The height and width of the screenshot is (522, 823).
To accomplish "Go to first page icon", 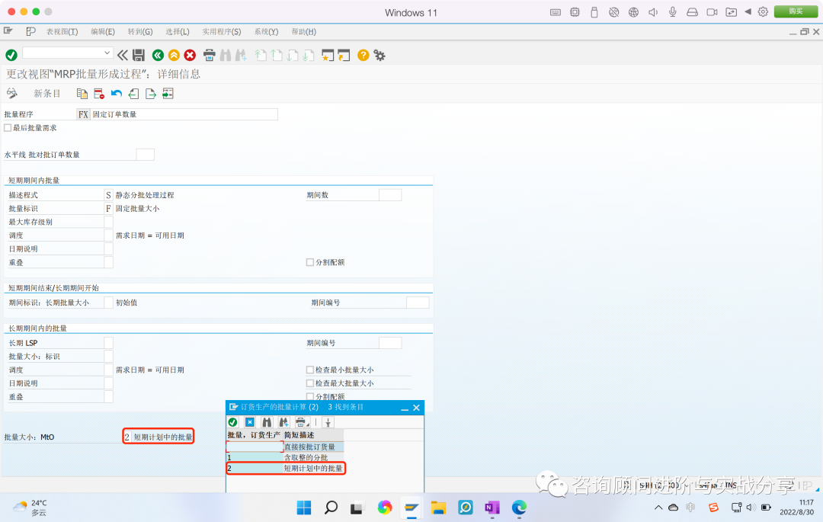I will coord(261,55).
